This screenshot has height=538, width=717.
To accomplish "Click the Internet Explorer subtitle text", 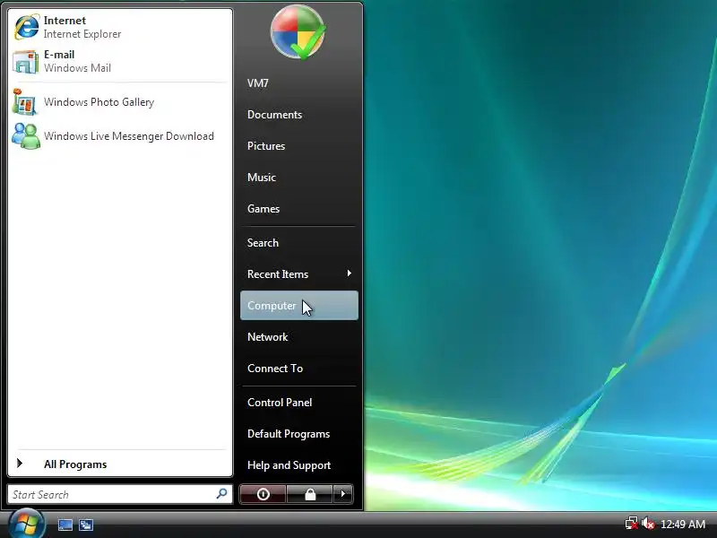I will click(x=82, y=34).
